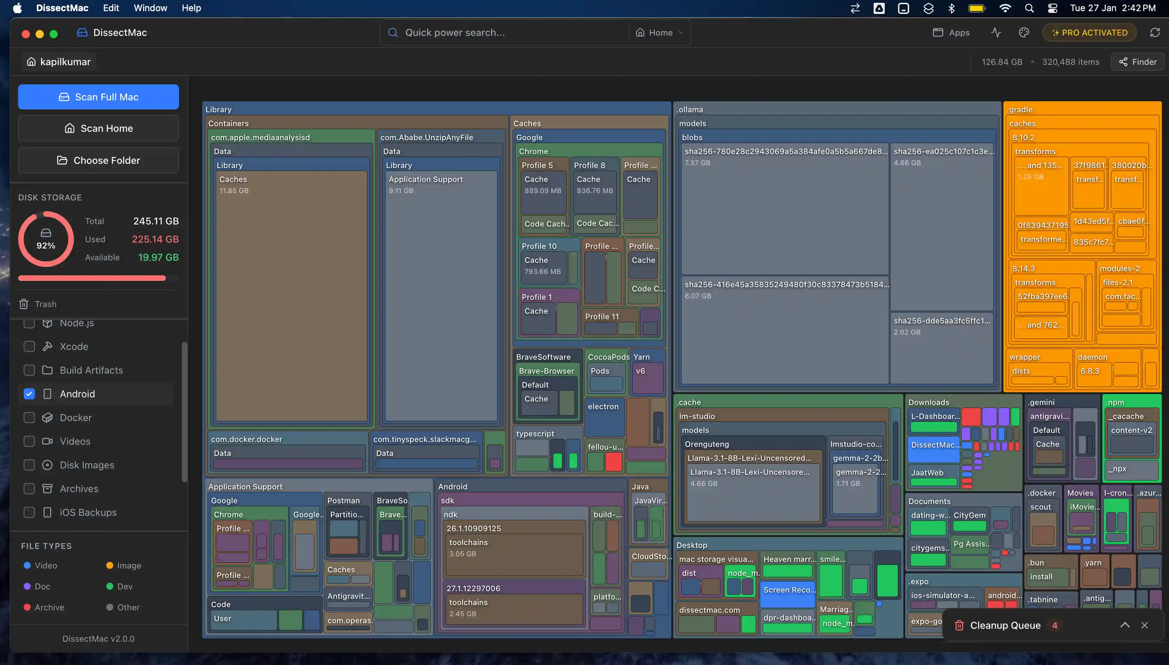Check the Disk Images checkbox
Screen dimensions: 1169x665
[x=29, y=465]
